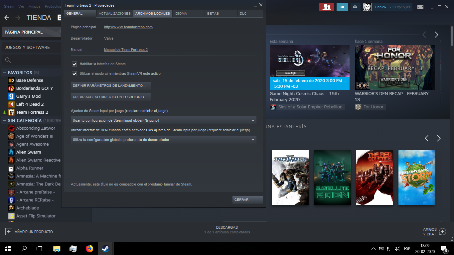Click the magnifier search icon in library

click(8, 60)
